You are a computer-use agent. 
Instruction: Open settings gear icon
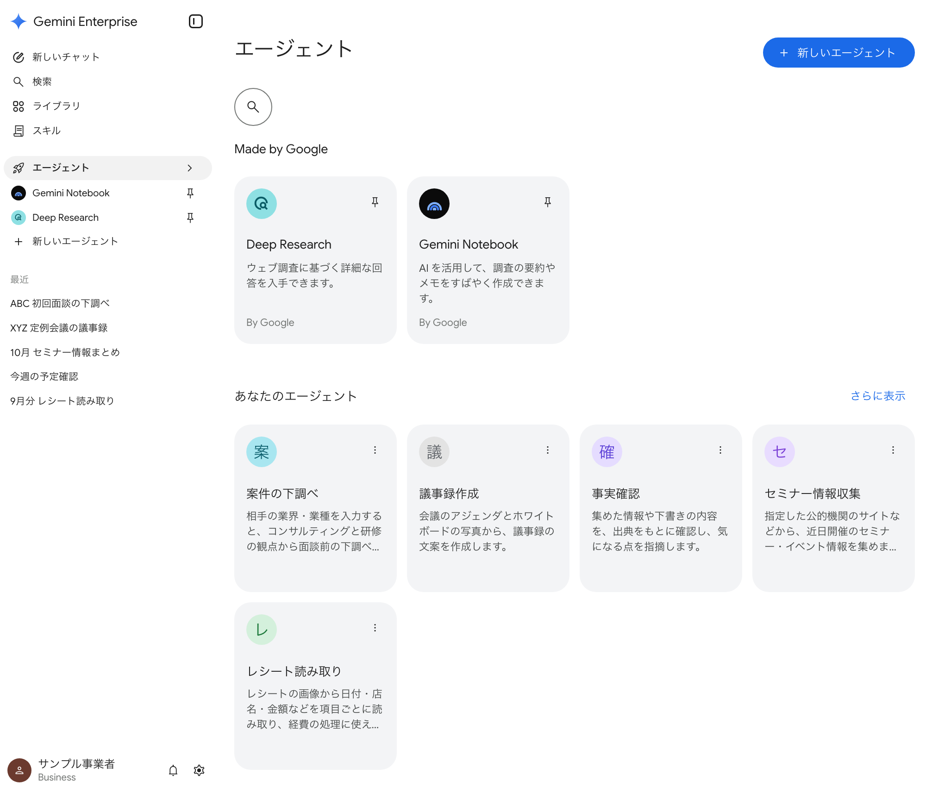coord(199,770)
